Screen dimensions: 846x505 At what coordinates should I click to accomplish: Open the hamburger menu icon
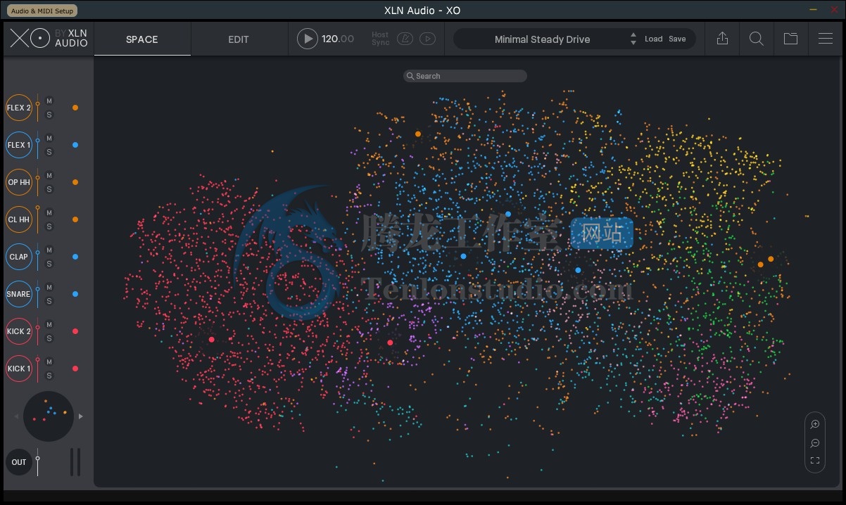pyautogui.click(x=826, y=39)
